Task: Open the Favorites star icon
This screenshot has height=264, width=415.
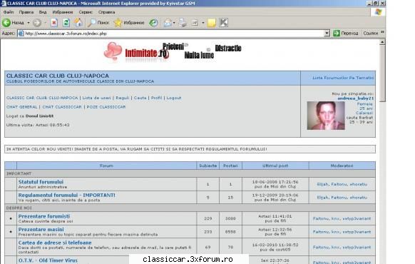Action: coord(118,23)
